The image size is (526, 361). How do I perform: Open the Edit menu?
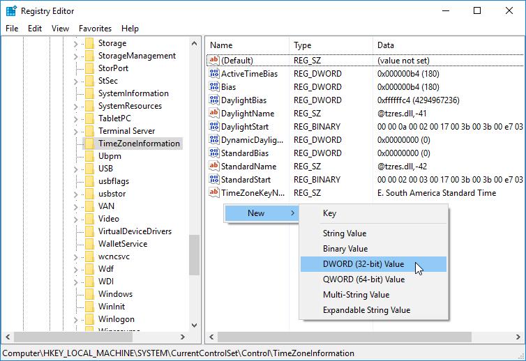tap(35, 29)
